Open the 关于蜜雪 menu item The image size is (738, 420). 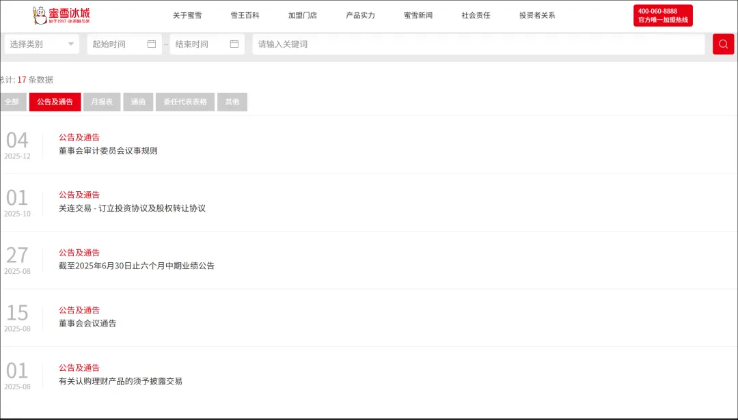(187, 16)
